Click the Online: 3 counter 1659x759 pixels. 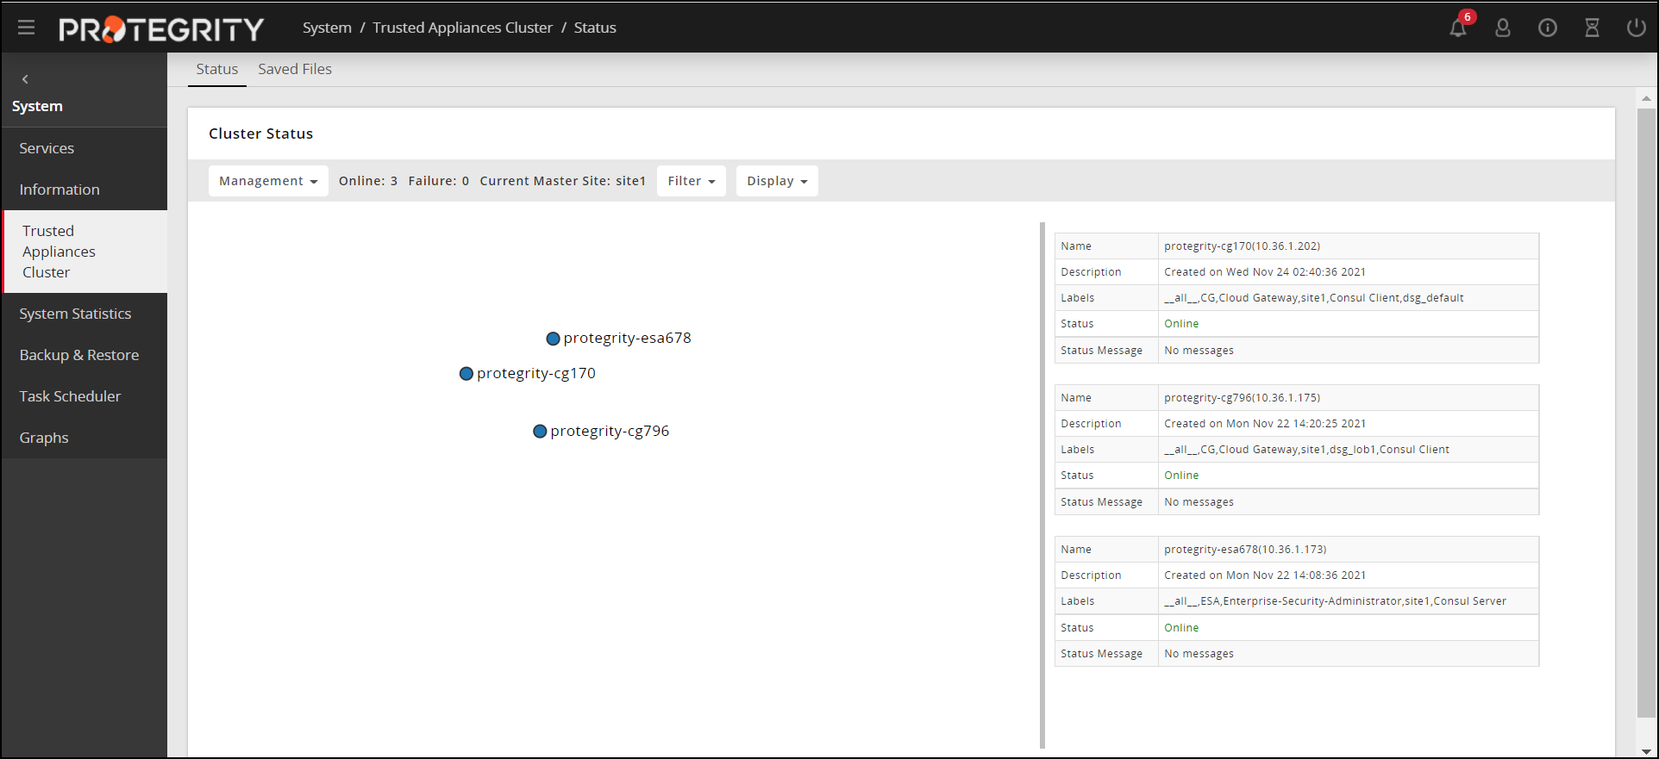[x=368, y=181]
